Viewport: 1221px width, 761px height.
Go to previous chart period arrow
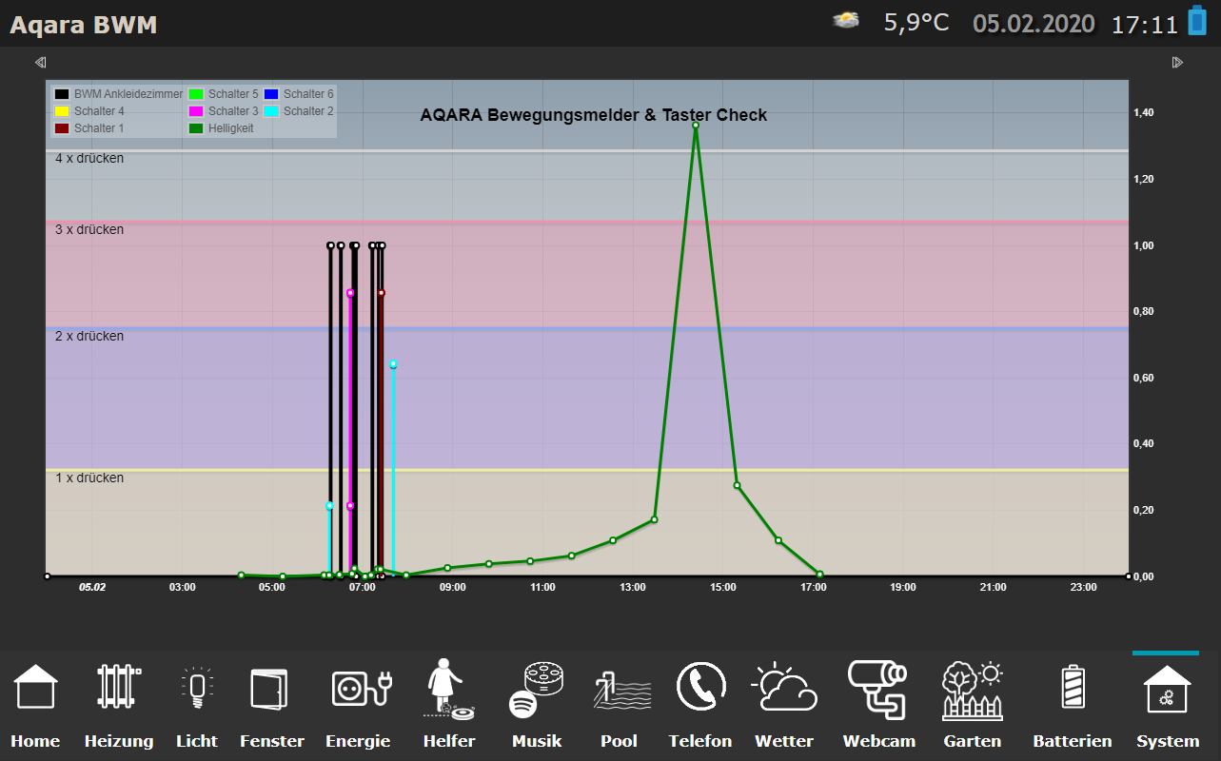(40, 63)
